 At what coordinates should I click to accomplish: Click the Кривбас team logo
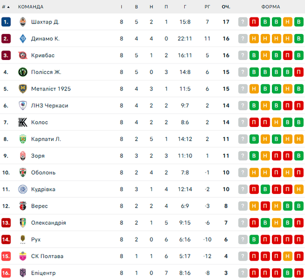point(23,55)
